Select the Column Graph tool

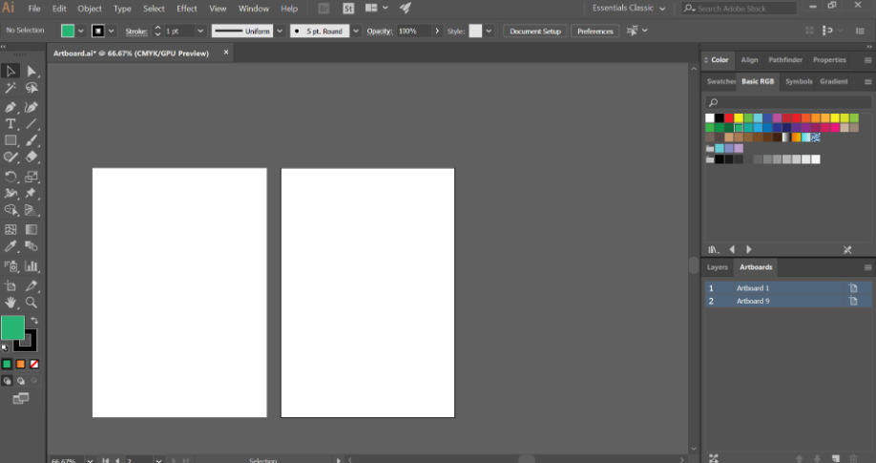click(31, 266)
